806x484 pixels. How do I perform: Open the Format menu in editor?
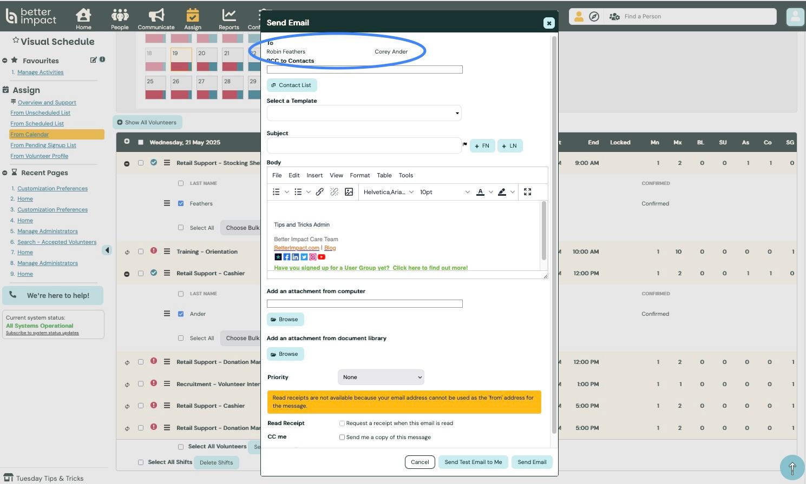click(x=359, y=175)
